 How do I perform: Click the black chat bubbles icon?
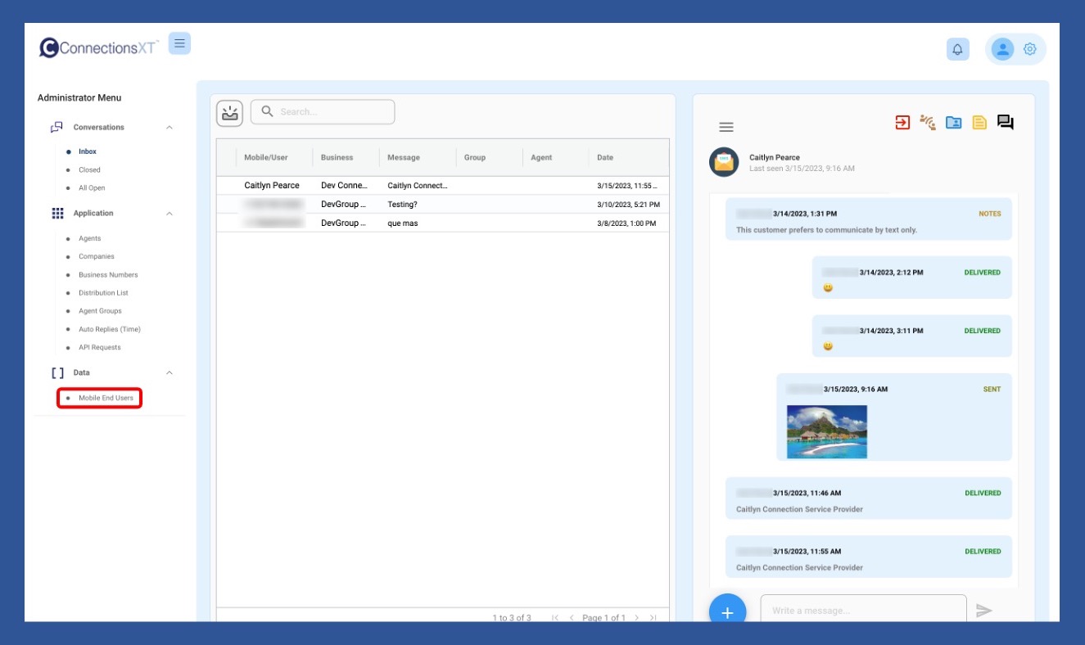1006,123
